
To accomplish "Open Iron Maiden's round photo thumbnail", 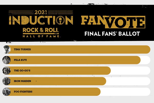I will [x=6, y=81].
